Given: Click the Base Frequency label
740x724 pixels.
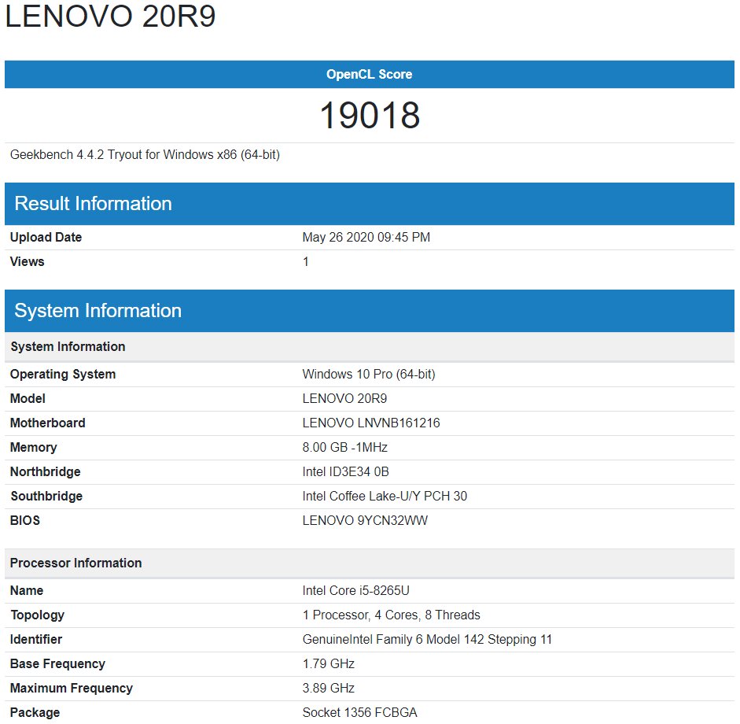Looking at the screenshot, I should tap(57, 664).
